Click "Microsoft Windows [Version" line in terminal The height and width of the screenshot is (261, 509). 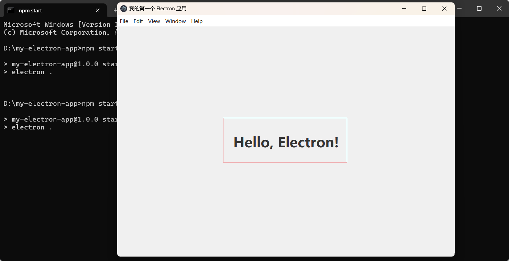coord(60,24)
